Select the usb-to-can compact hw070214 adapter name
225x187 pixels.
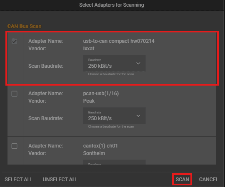pos(119,41)
